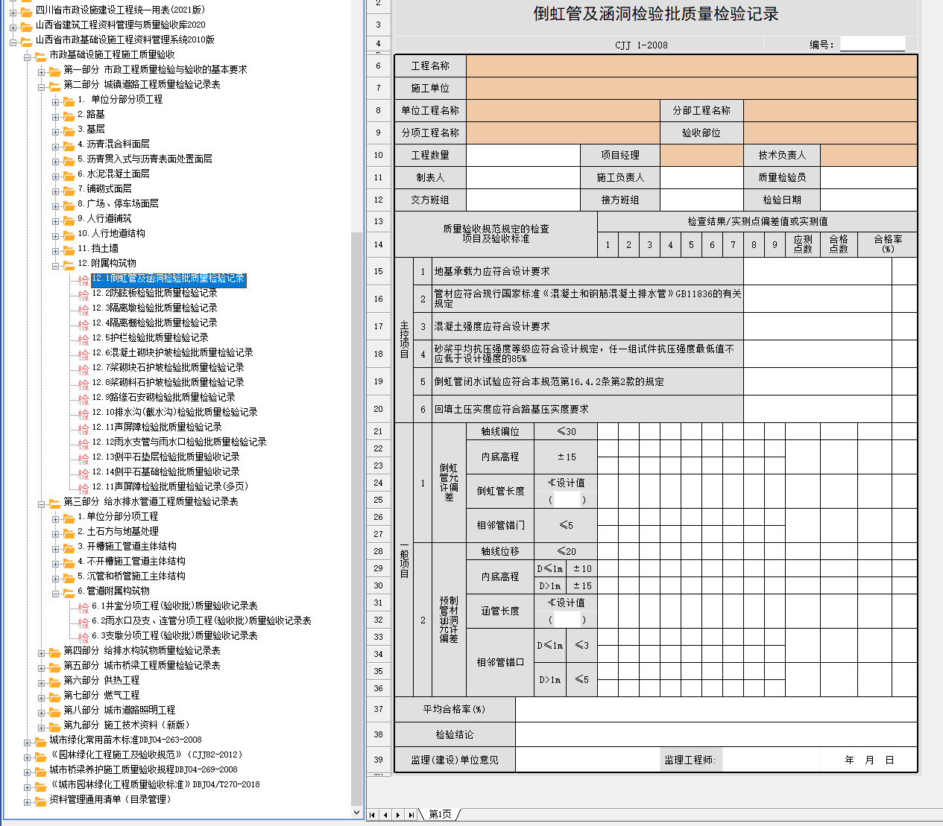Expand the 第九部分 施工技术资料(新版) node
This screenshot has width=943, height=826.
pyautogui.click(x=42, y=727)
